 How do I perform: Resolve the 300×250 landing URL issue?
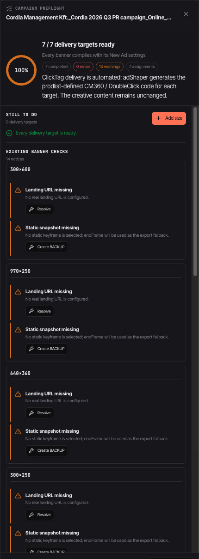pos(40,515)
